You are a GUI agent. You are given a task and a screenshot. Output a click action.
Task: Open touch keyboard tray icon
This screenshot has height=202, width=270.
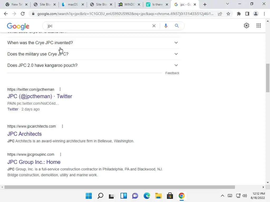coord(230,196)
